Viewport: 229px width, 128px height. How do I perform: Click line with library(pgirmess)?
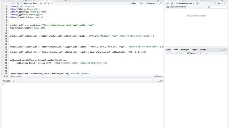pos(28,12)
